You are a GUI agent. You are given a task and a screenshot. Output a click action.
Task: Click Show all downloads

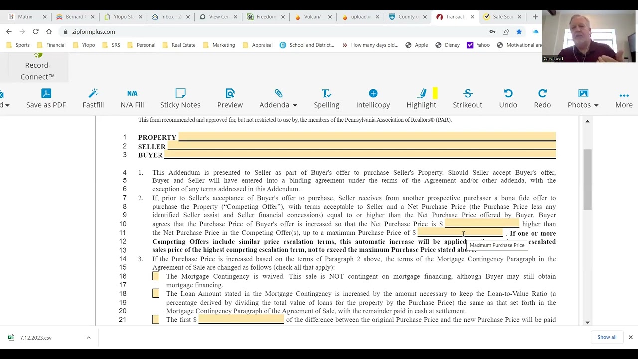(x=607, y=337)
